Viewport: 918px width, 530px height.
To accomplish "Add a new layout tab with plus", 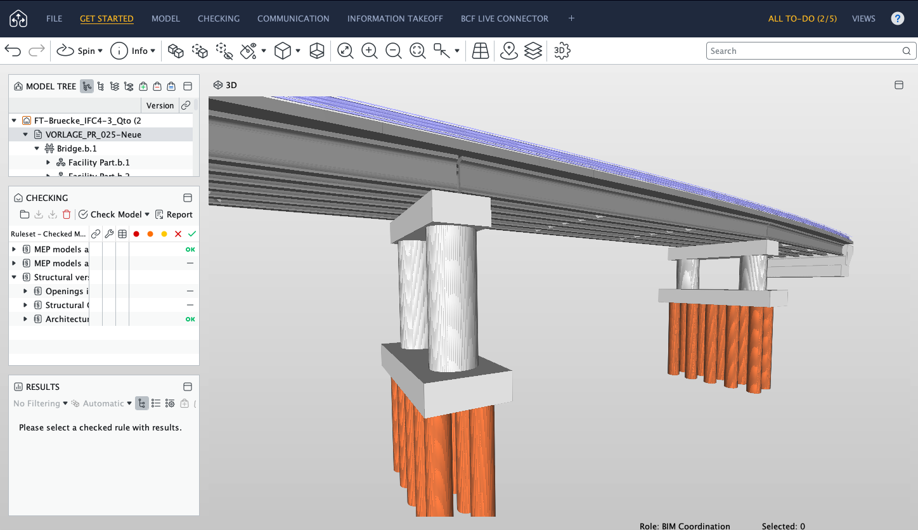I will [x=571, y=18].
